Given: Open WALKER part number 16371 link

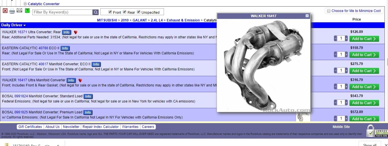Looking at the screenshot, I should (22, 32).
